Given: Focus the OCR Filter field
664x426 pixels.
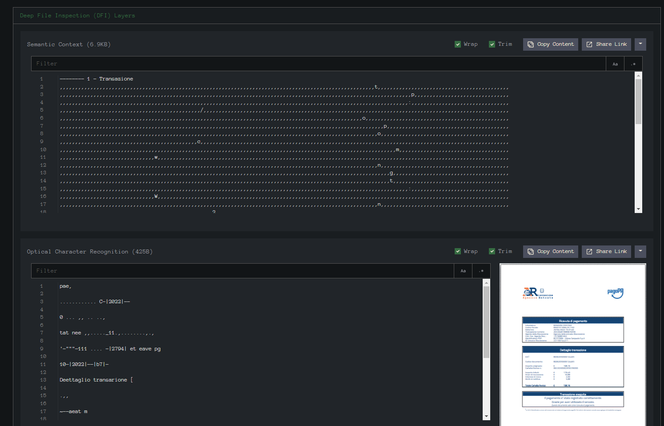Looking at the screenshot, I should 243,271.
